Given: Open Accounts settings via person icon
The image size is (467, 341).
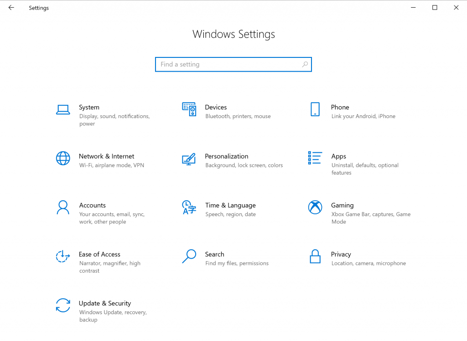Looking at the screenshot, I should coord(63,208).
